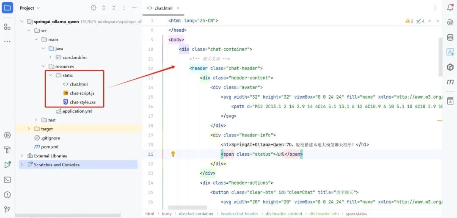
Task: Open the Structure tool window icon
Action: [7, 27]
